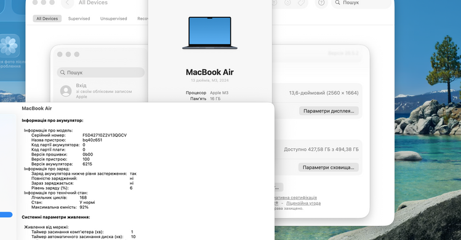Click battery version value 6215
Viewport: 461px width, 240px height.
tap(87, 164)
